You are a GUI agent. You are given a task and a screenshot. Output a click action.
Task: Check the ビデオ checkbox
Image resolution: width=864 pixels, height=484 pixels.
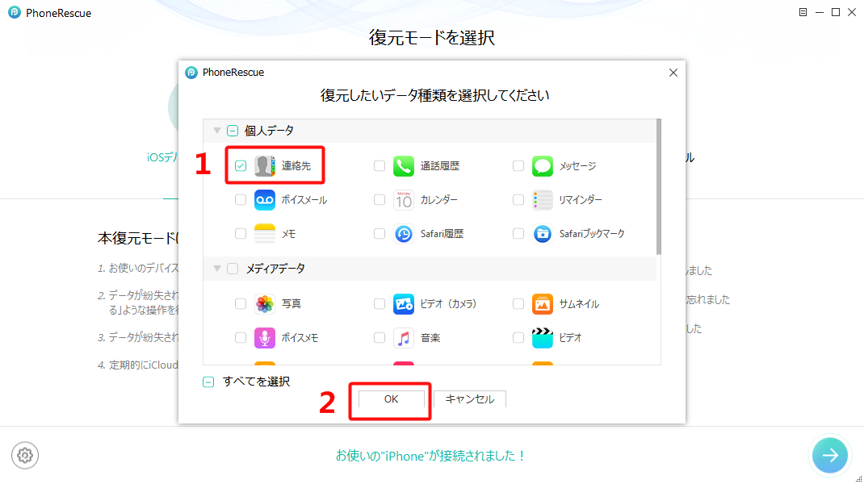click(x=518, y=337)
